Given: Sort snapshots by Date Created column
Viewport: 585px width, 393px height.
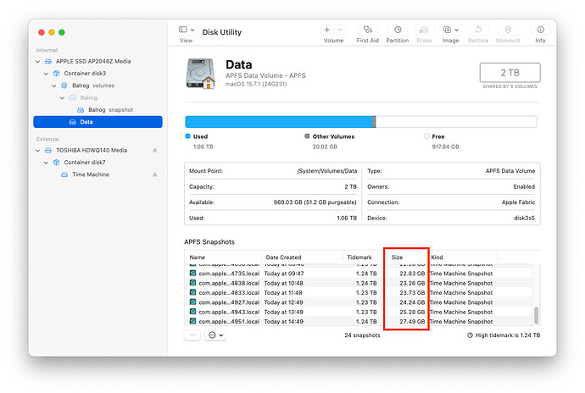Looking at the screenshot, I should coord(284,257).
